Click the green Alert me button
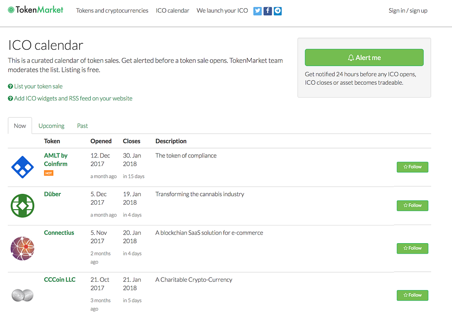 point(364,58)
